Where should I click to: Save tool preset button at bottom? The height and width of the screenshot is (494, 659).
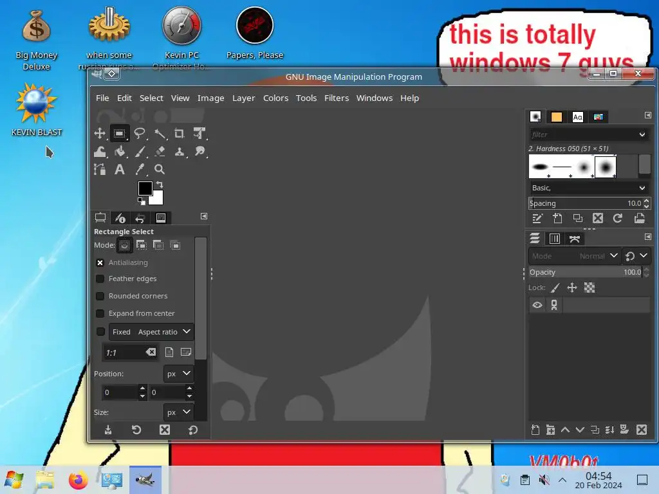108,430
